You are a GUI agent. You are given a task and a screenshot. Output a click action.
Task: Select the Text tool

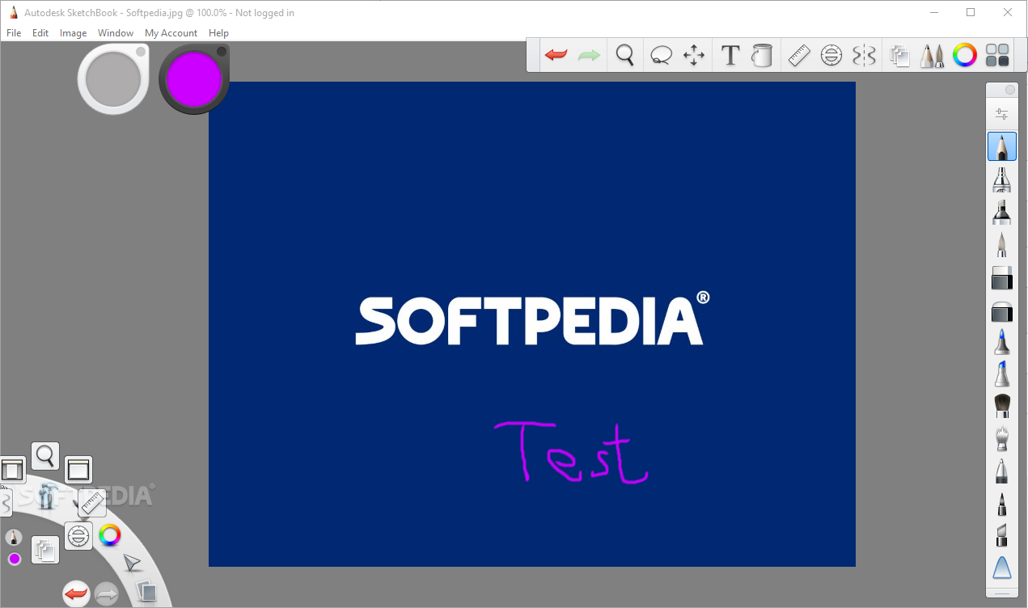(x=730, y=55)
